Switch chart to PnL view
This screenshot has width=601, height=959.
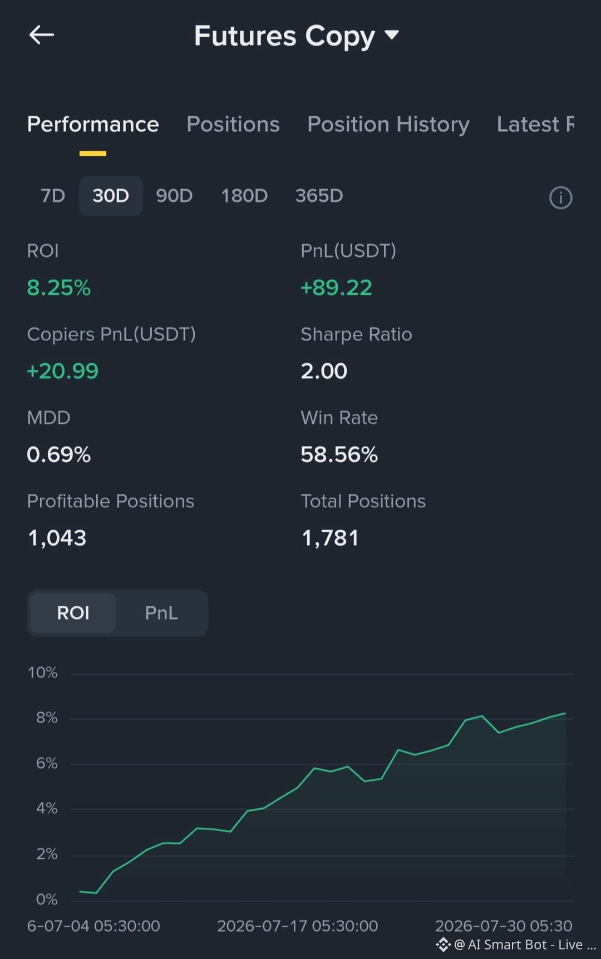point(161,613)
